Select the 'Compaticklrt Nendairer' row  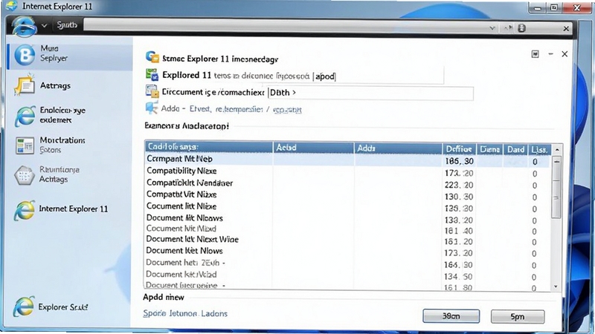(347, 183)
